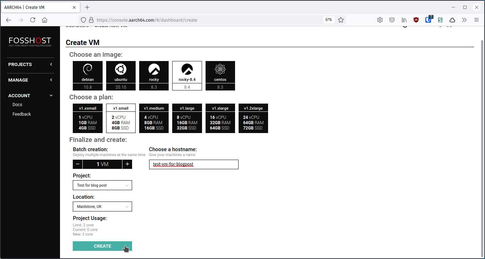Select the v1.xsmall plan
Viewport: 485px width, 259px height.
click(88, 118)
